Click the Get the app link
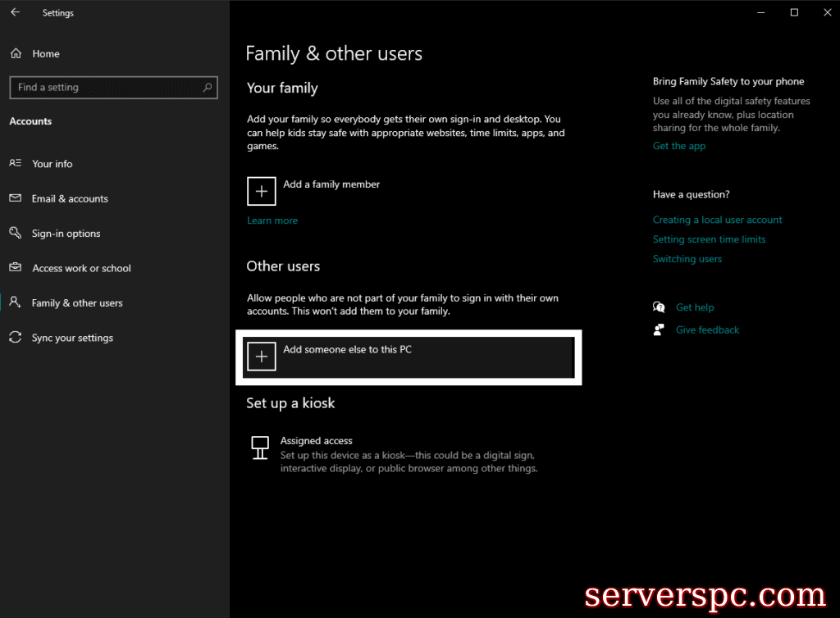 click(x=679, y=146)
